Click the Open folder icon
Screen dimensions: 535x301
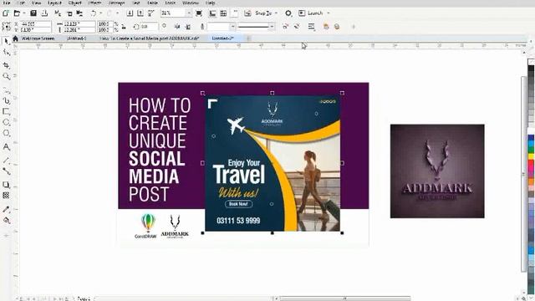pos(17,13)
